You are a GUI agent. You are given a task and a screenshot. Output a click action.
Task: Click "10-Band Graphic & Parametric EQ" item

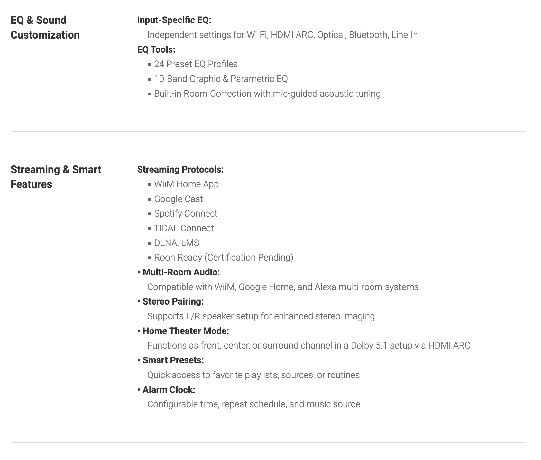tap(221, 79)
